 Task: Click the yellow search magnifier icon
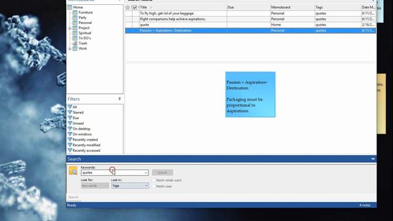(73, 171)
